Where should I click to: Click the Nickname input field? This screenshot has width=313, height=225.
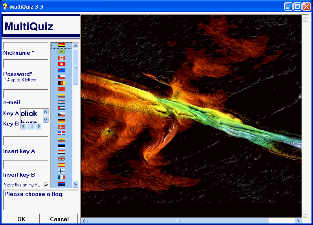26,45
